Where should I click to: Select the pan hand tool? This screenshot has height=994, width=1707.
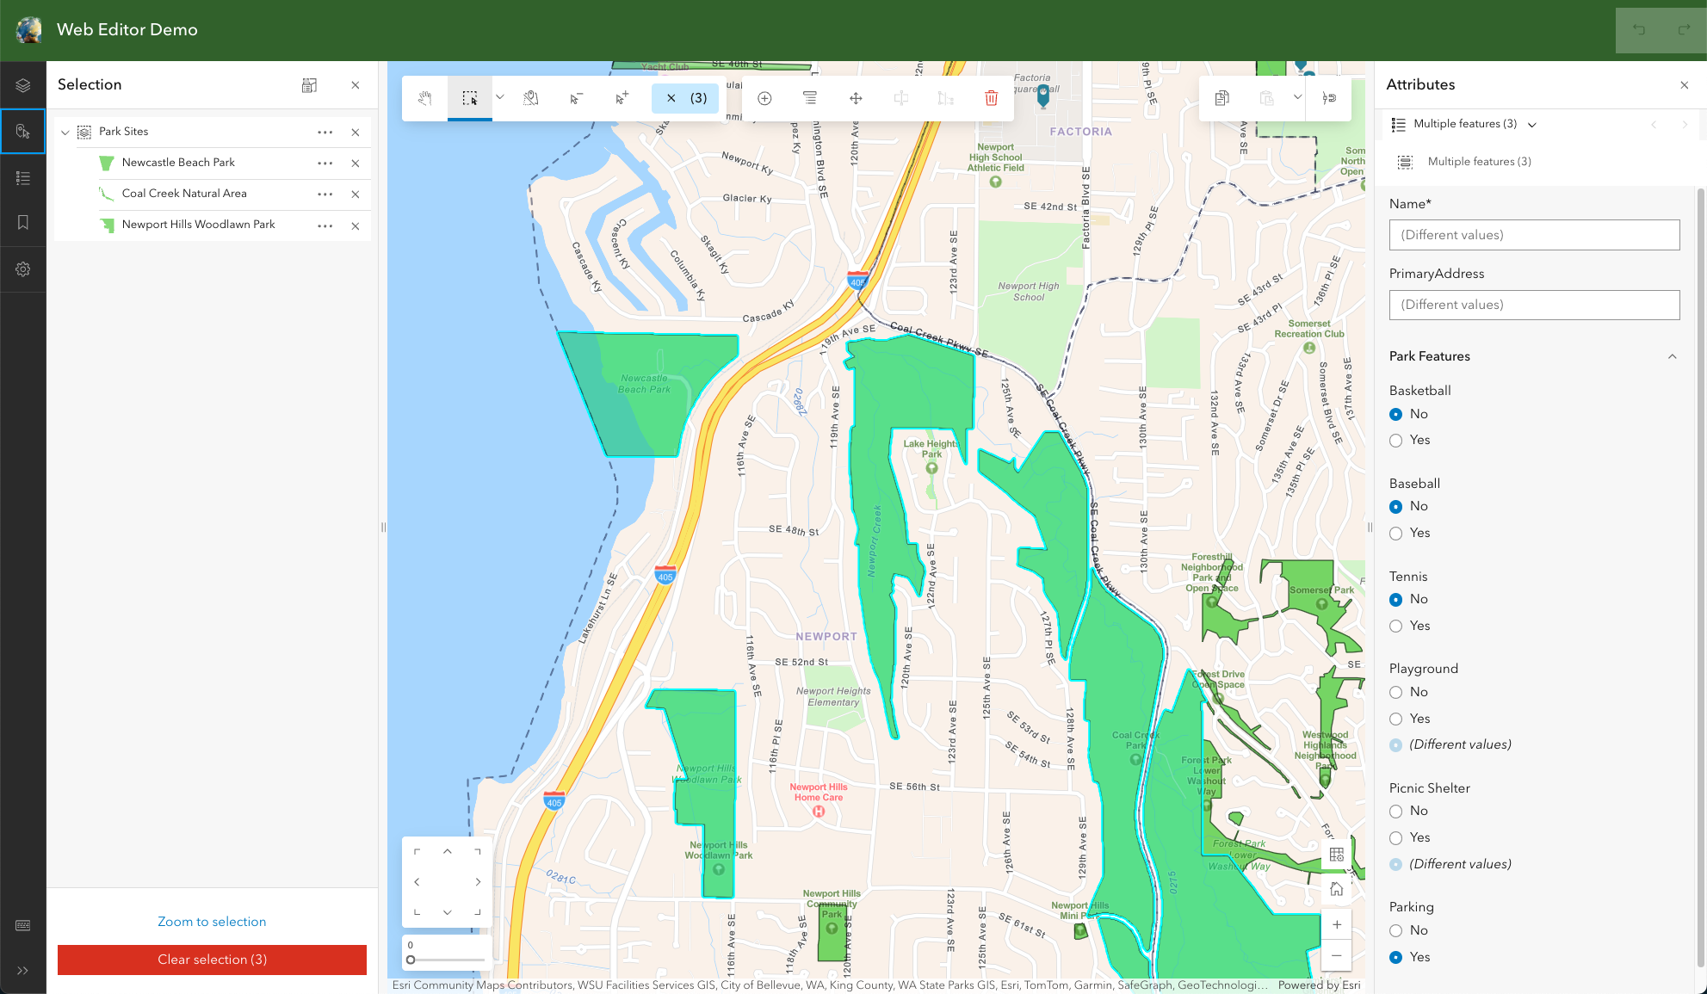click(425, 98)
